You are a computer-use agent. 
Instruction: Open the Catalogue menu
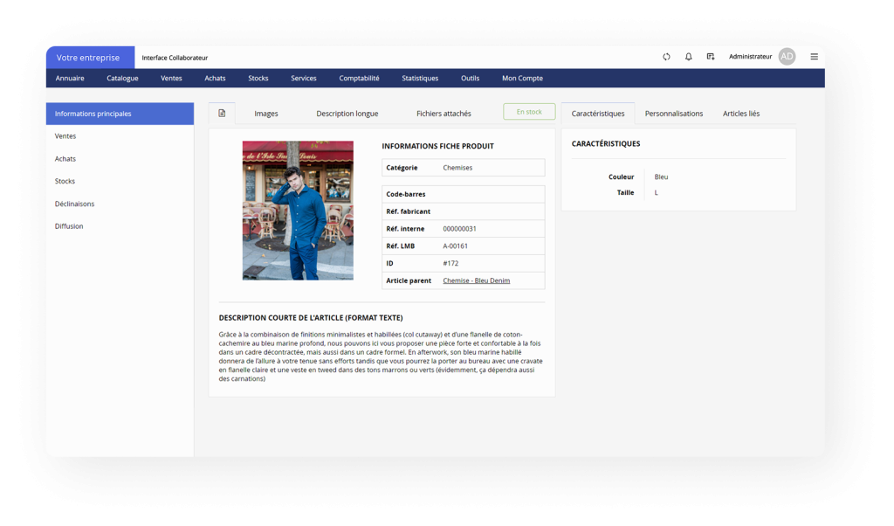[122, 79]
